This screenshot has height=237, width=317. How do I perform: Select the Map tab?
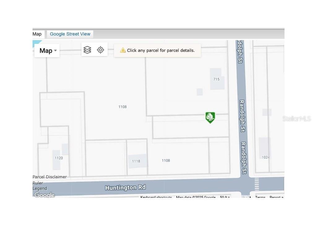(37, 34)
